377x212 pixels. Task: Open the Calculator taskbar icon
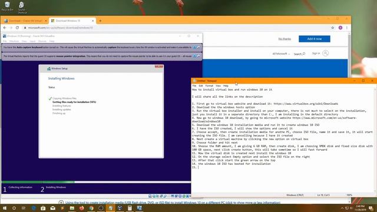(130, 208)
